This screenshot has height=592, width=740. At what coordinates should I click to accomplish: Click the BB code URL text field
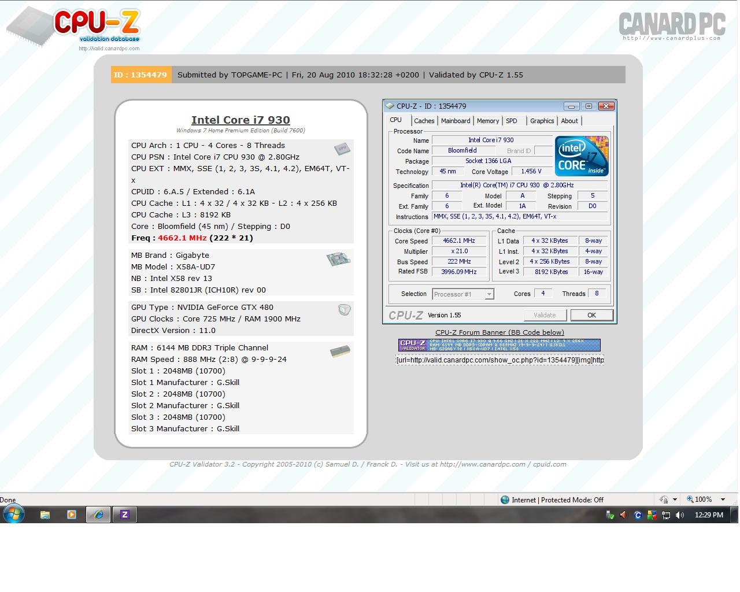pyautogui.click(x=499, y=360)
